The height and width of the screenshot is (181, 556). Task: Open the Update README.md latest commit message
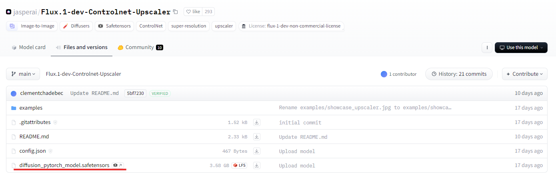94,93
